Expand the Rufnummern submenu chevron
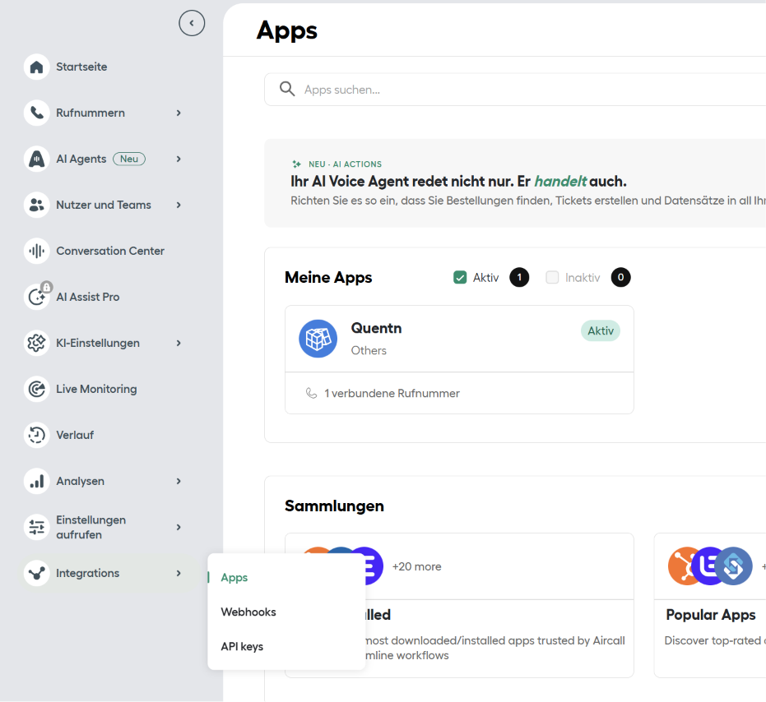766x702 pixels. (x=179, y=113)
